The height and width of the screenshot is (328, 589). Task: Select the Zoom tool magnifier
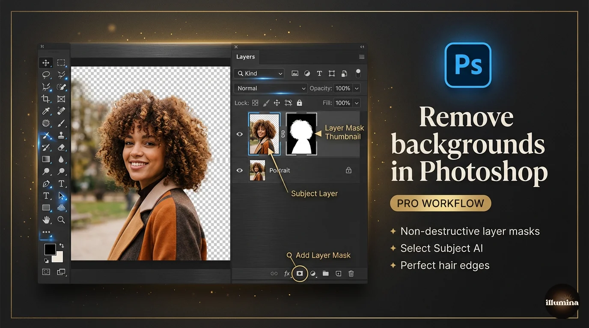[61, 220]
